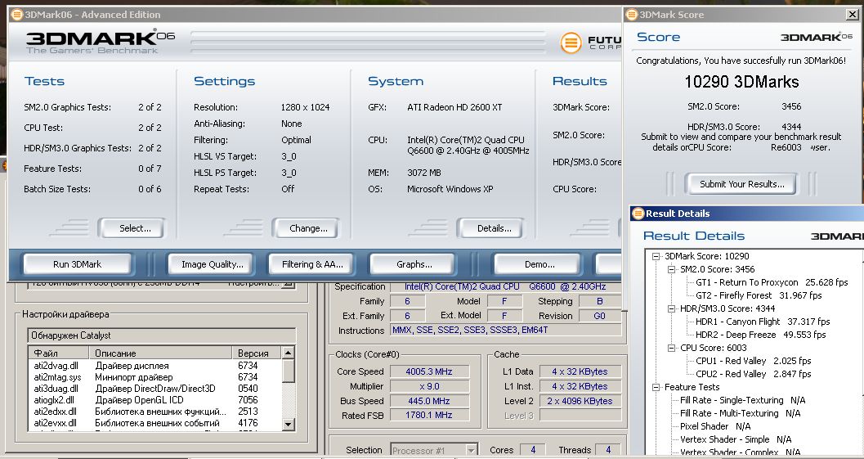Click the Futuremark logo icon
Screen dimensions: 864x459
571,43
